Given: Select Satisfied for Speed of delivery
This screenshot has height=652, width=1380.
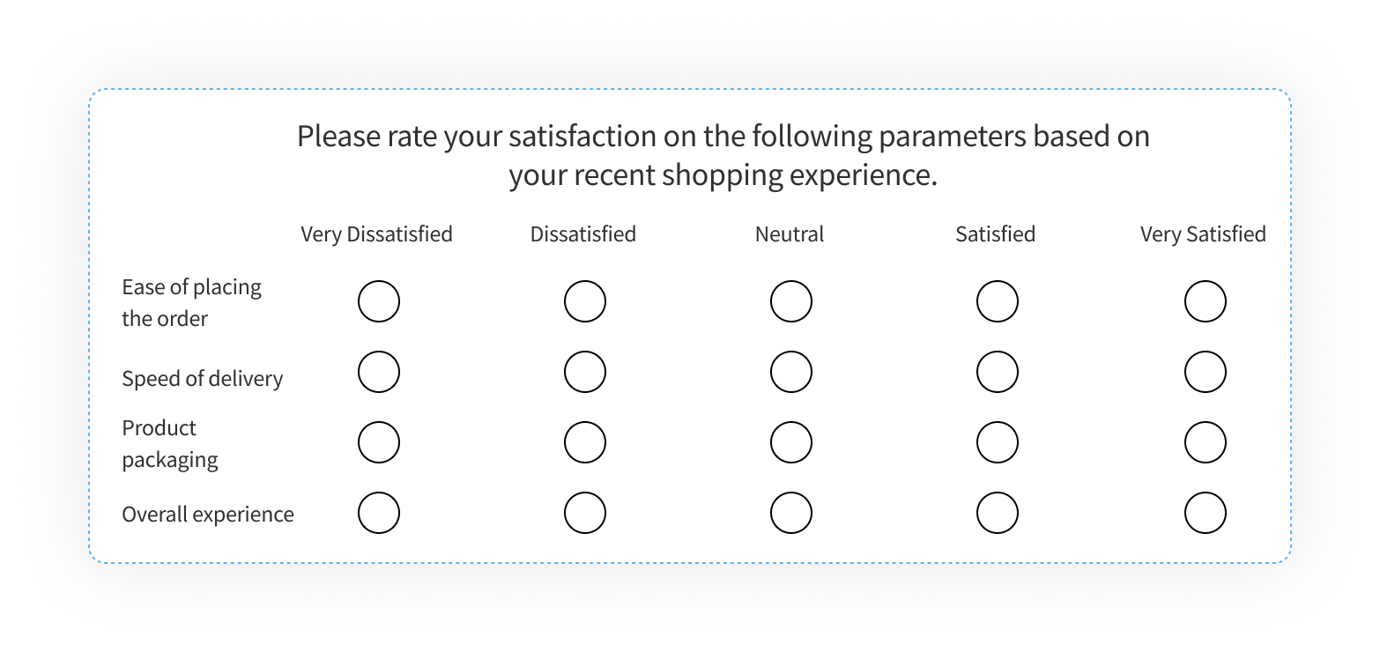Looking at the screenshot, I should [997, 371].
